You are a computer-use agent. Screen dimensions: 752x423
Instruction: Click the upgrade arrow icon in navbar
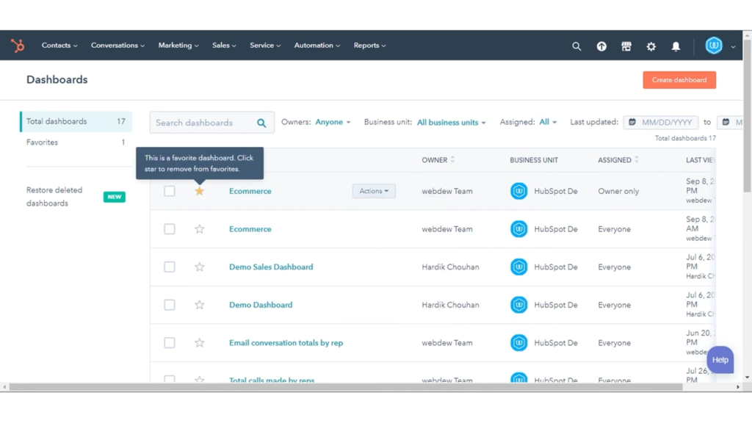click(601, 46)
